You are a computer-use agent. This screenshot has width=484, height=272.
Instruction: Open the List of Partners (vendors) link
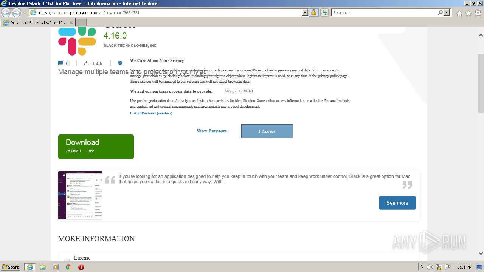point(151,113)
